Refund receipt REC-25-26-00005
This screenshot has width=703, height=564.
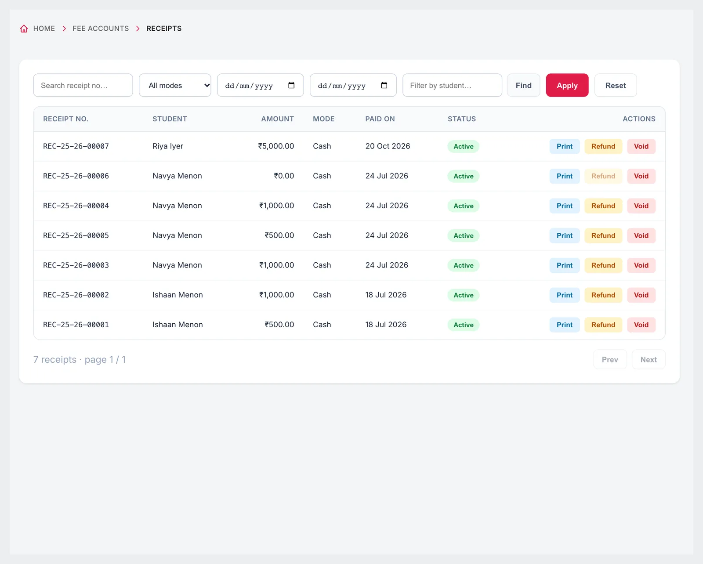603,235
